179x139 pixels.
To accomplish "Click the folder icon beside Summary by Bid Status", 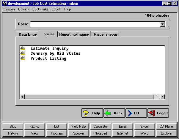I will [x=23, y=53].
